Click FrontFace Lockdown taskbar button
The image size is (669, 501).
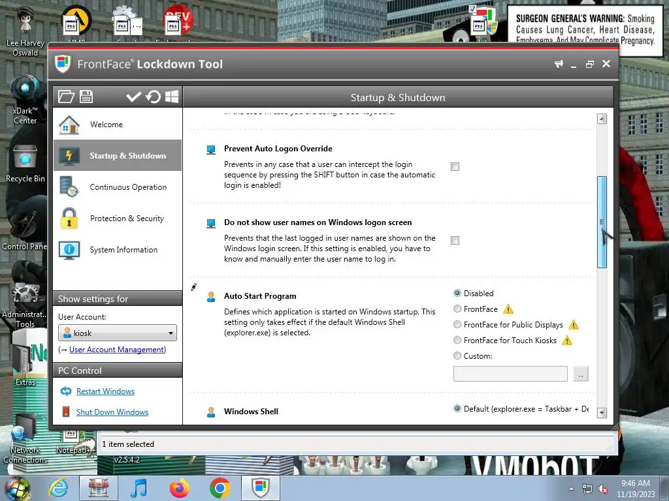[260, 488]
